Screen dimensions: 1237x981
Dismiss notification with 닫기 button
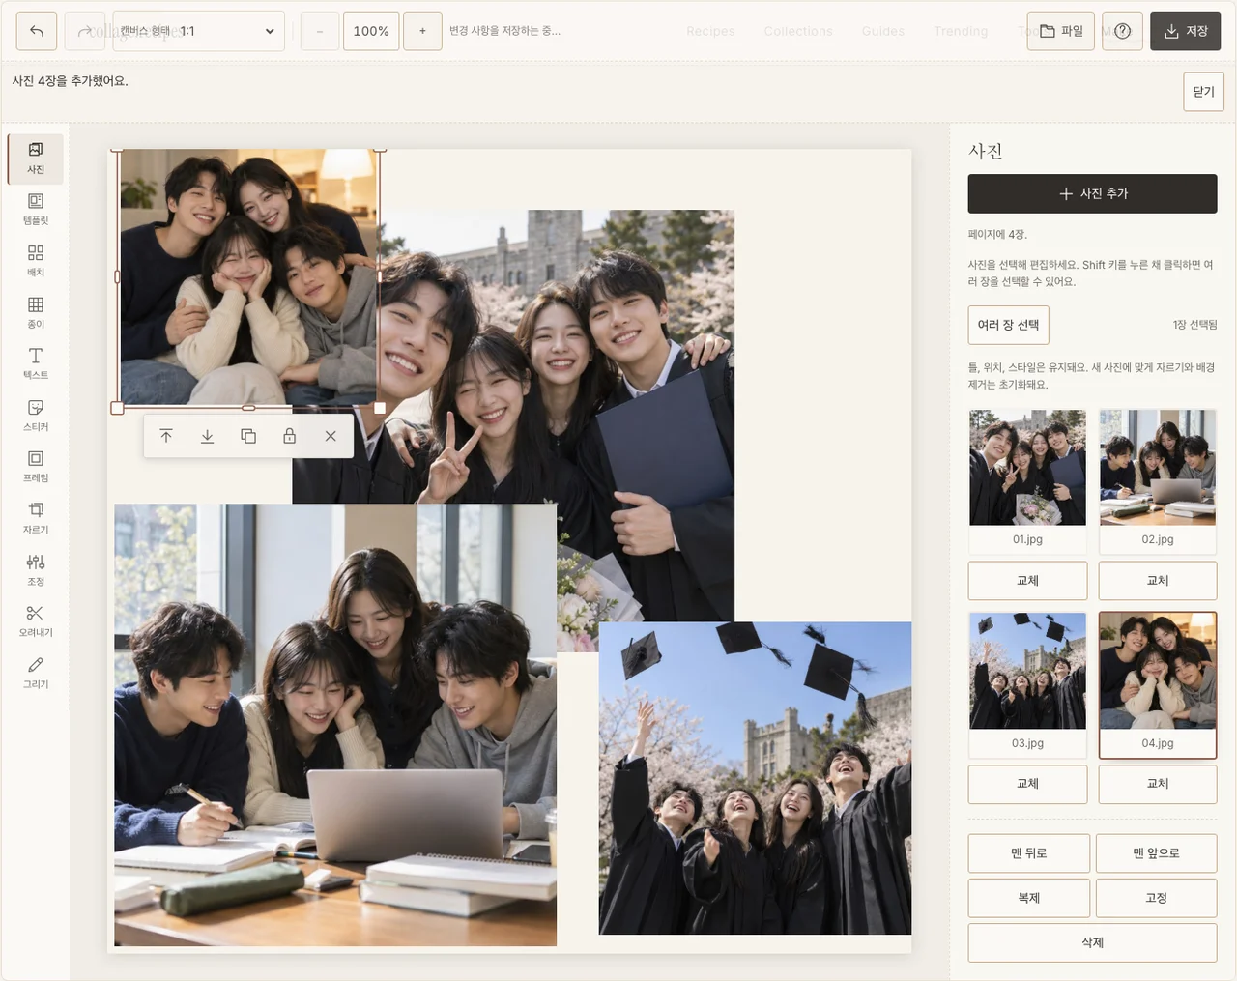coord(1203,92)
